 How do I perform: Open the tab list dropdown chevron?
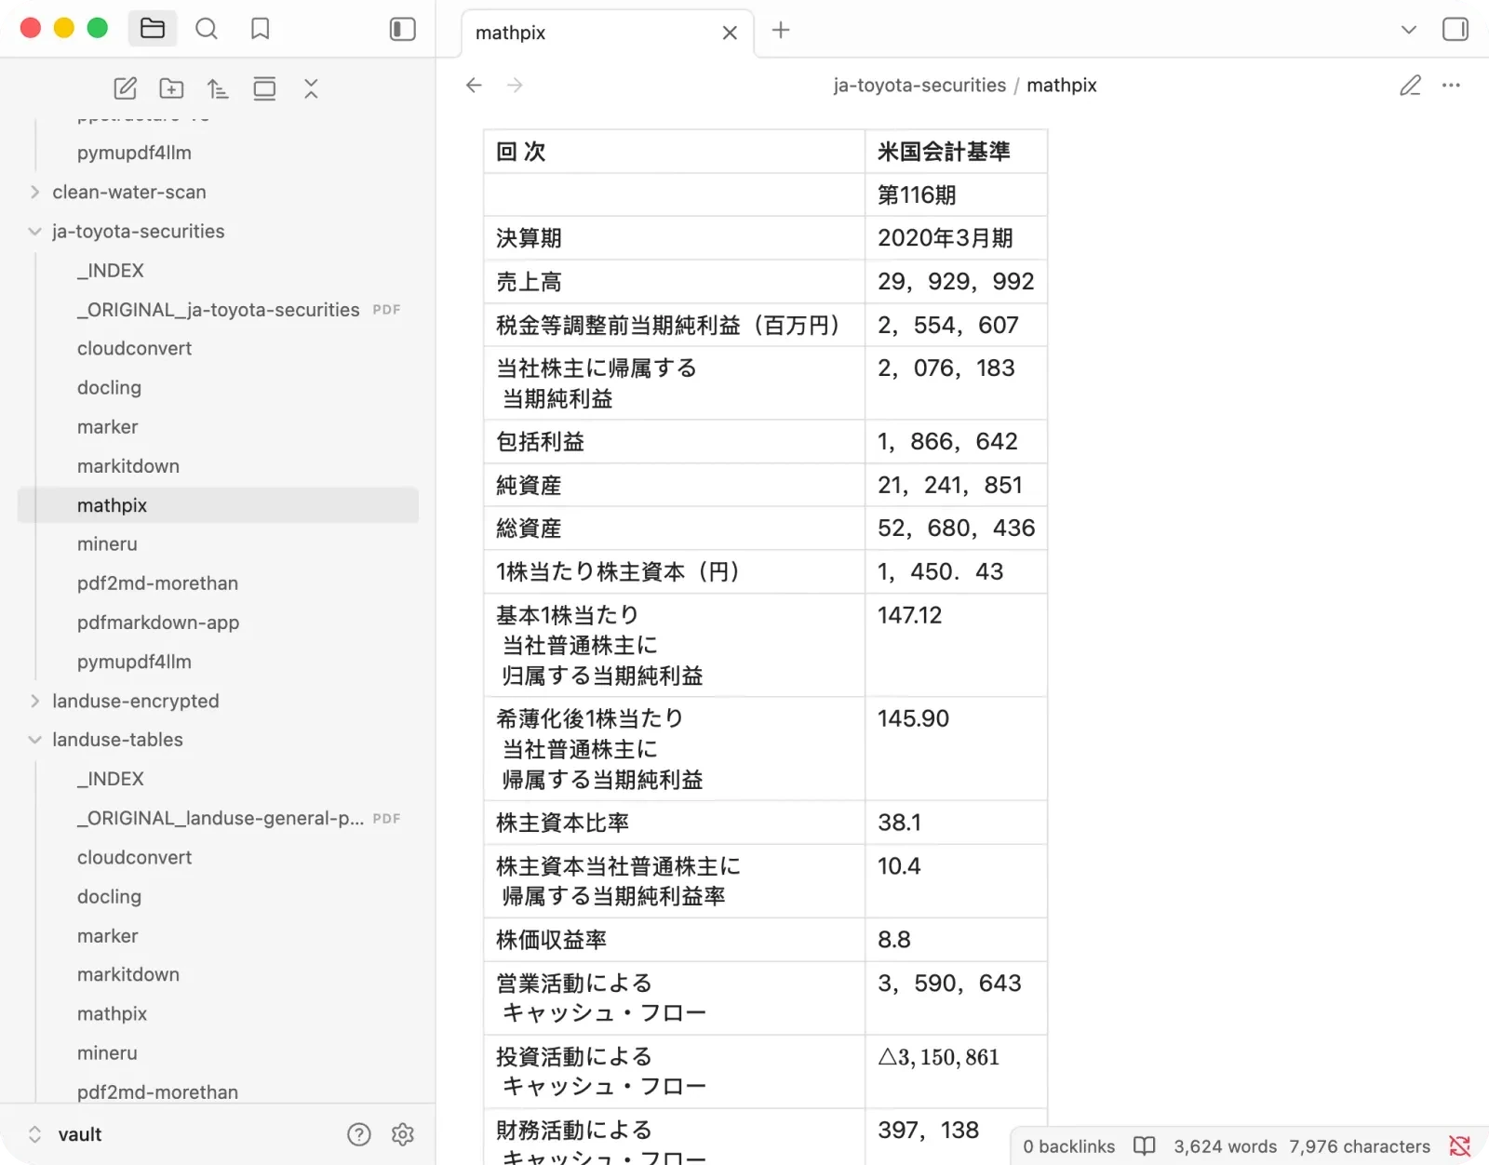click(x=1409, y=30)
